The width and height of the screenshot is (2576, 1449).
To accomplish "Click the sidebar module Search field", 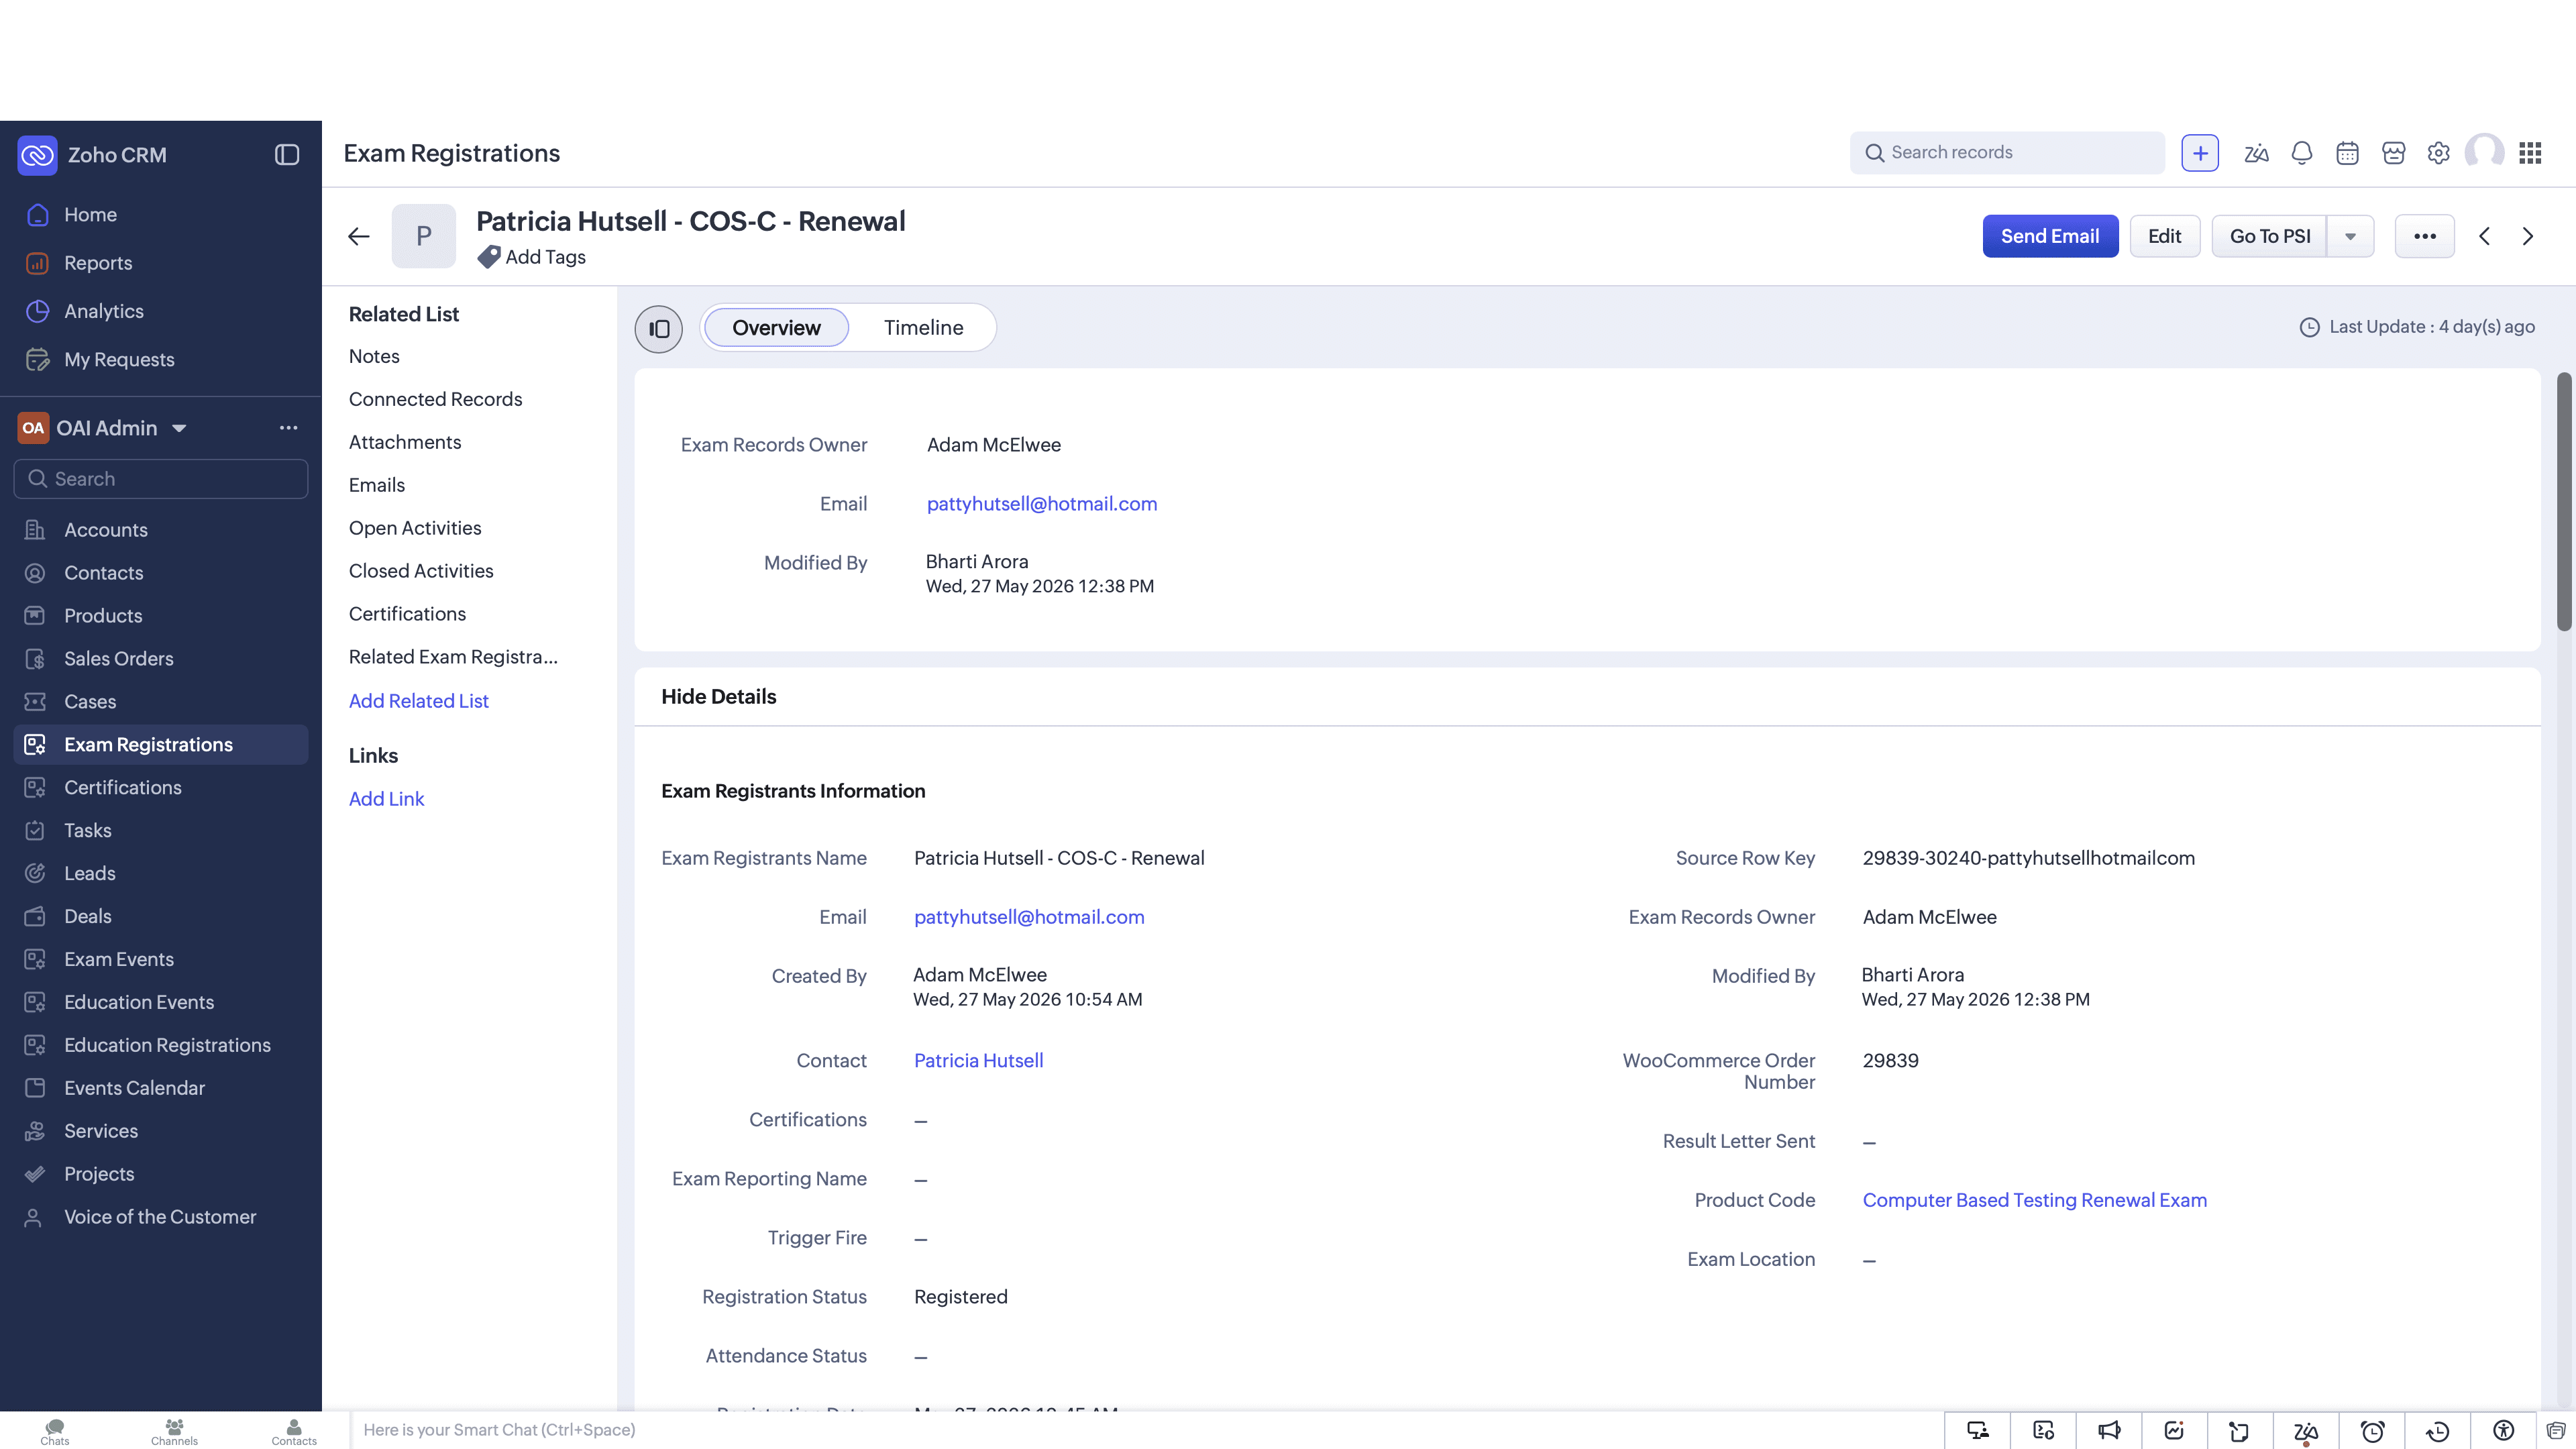I will click(161, 479).
